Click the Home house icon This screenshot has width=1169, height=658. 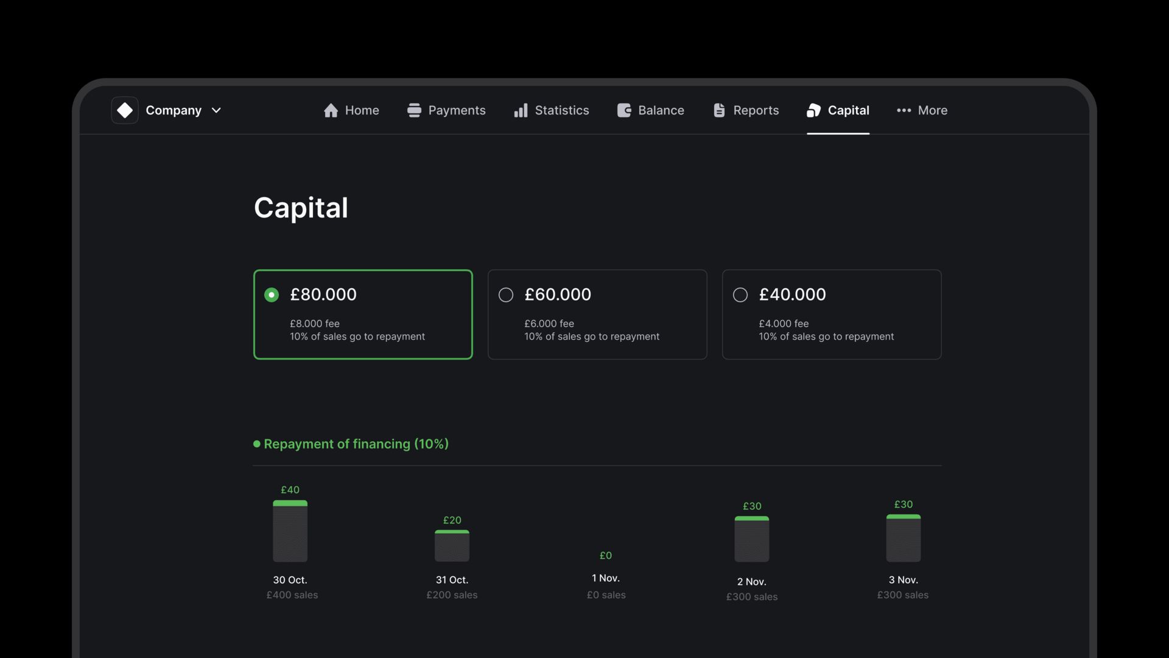pos(331,110)
